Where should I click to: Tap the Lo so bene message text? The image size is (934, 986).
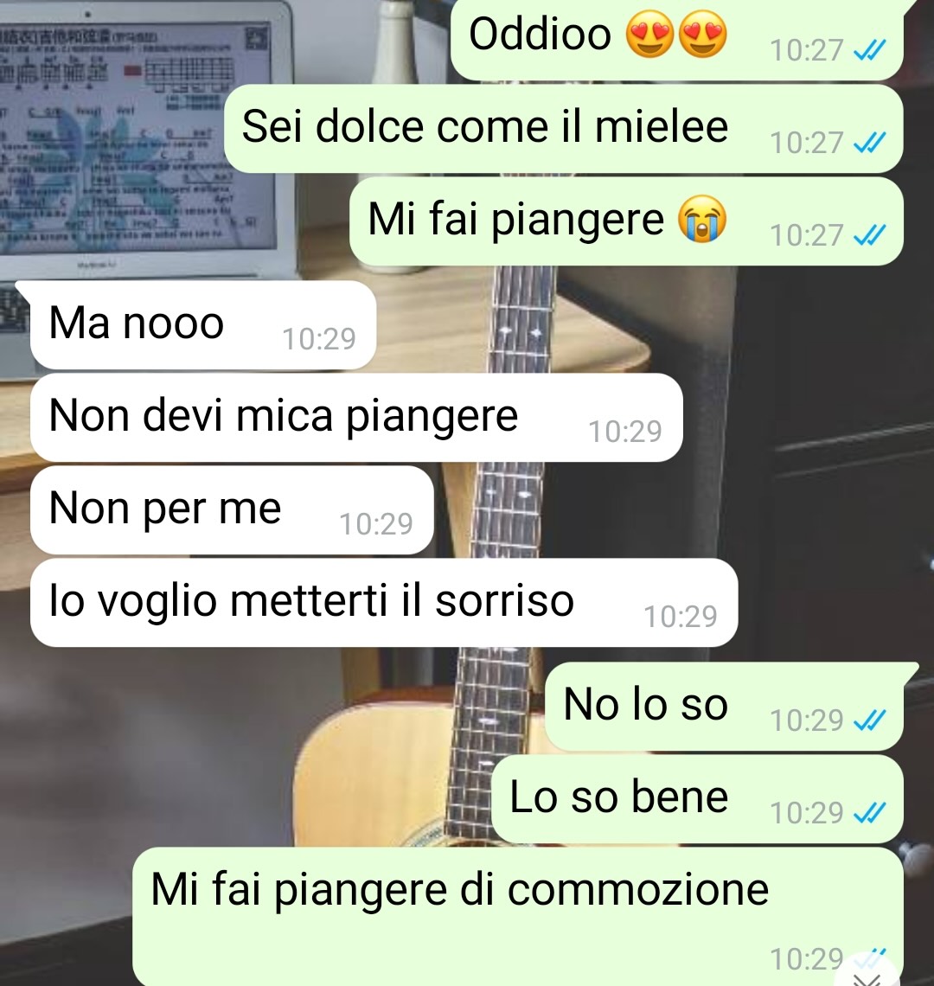(x=619, y=796)
